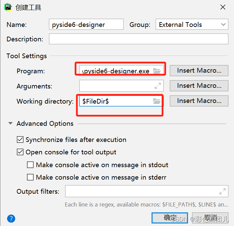The height and width of the screenshot is (226, 234).
Task: Insert Macro for Working directory
Action: (x=199, y=101)
